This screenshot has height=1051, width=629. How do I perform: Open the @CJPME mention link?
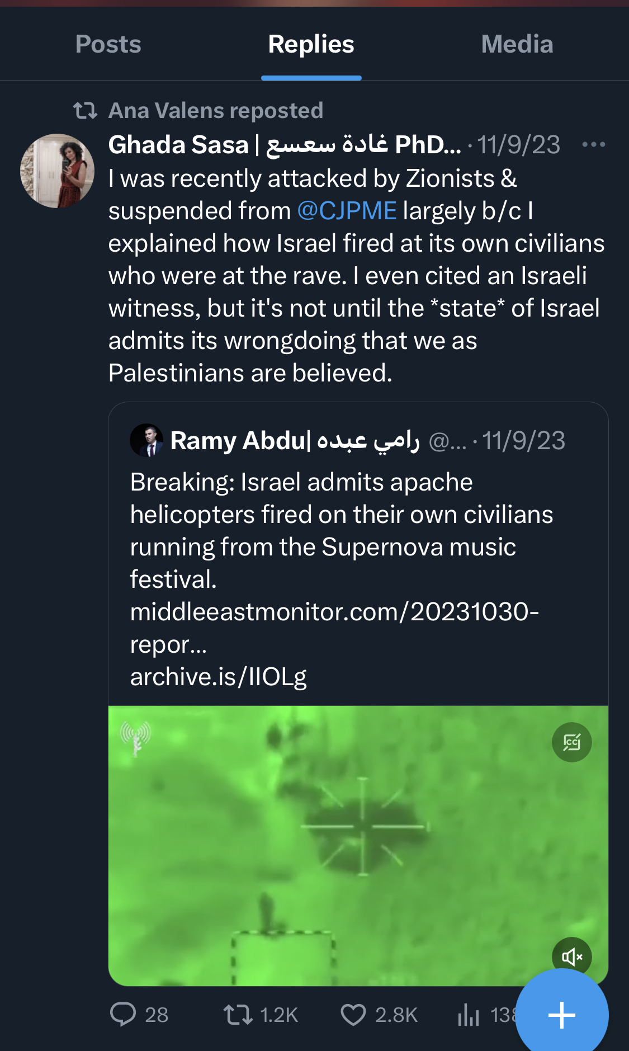tap(347, 211)
